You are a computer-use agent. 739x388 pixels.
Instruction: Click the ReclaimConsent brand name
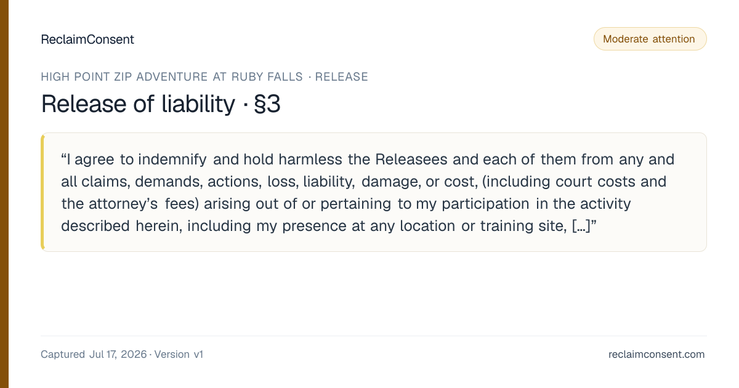click(87, 39)
